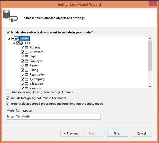Select the Customer table name
The height and width of the screenshot is (143, 159).
36,52
